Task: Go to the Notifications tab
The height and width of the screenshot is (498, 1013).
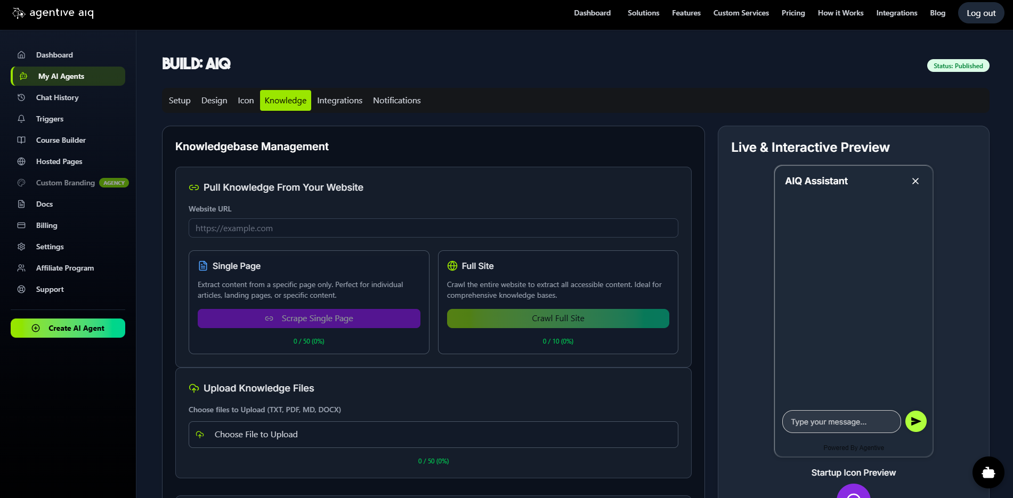Action: pyautogui.click(x=397, y=101)
